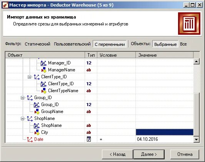Click the Условие column header

(116, 55)
